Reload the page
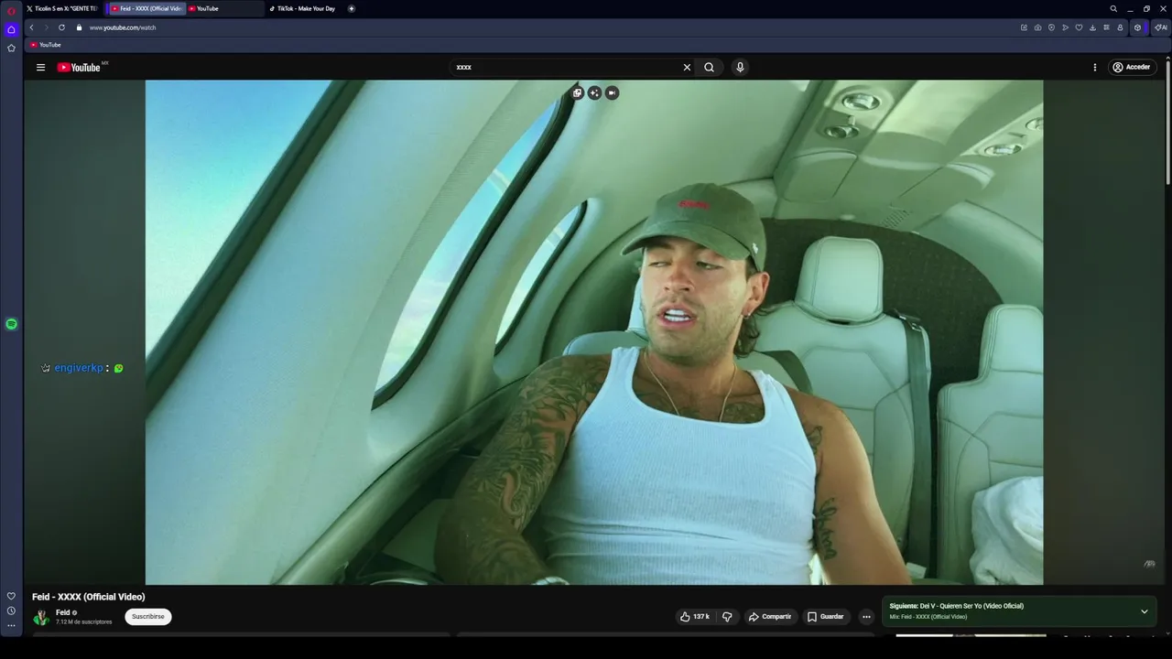1172x659 pixels. [x=61, y=27]
